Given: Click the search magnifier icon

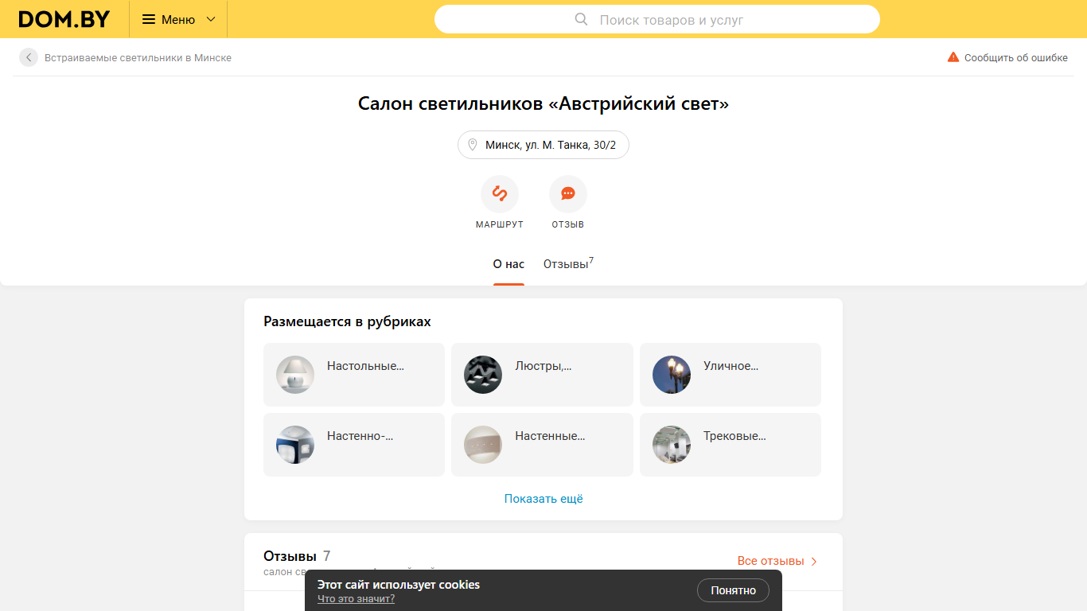Looking at the screenshot, I should coord(582,19).
